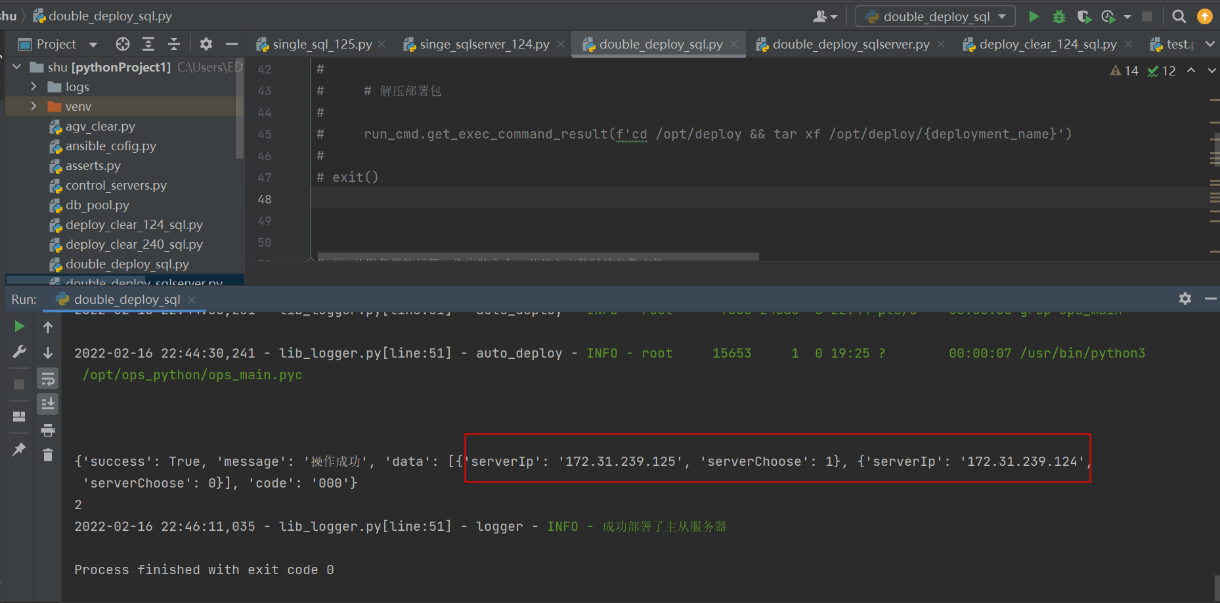Run double_deploy_sql with green play button
Viewport: 1220px width, 603px height.
pos(1034,16)
